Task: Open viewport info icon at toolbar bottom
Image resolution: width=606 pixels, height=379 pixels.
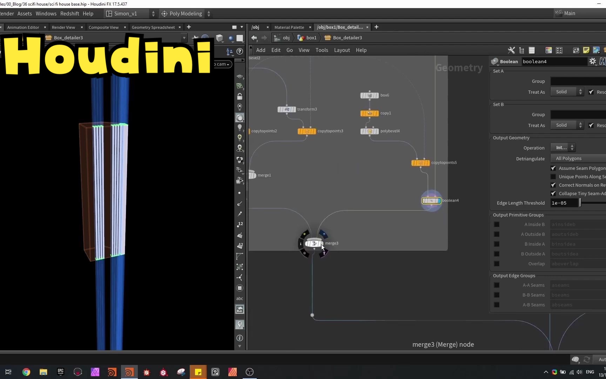Action: point(240,338)
